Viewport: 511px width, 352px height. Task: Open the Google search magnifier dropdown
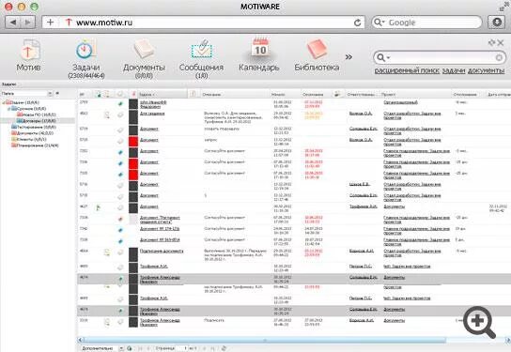pyautogui.click(x=379, y=23)
